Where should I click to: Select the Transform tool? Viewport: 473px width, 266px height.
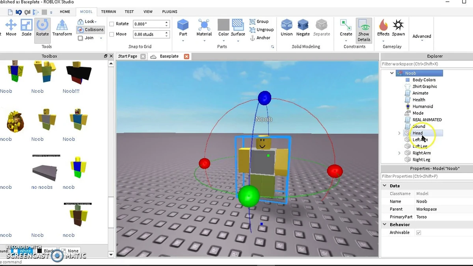click(62, 28)
